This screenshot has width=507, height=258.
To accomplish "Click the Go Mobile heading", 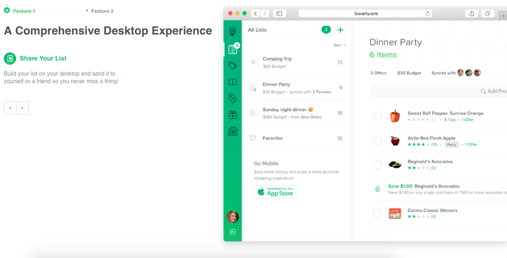I will tap(266, 163).
